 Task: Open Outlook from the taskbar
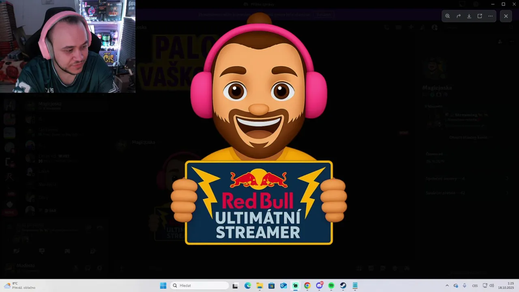(x=283, y=286)
